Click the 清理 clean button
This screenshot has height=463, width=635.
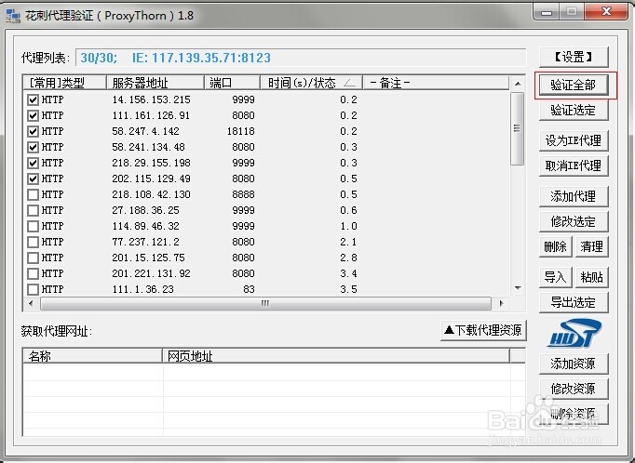click(591, 246)
